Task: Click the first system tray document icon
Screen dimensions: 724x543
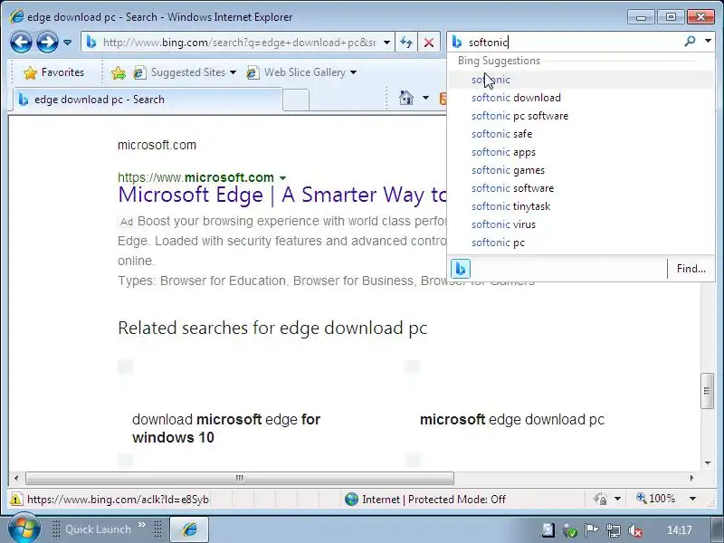Action: click(548, 530)
